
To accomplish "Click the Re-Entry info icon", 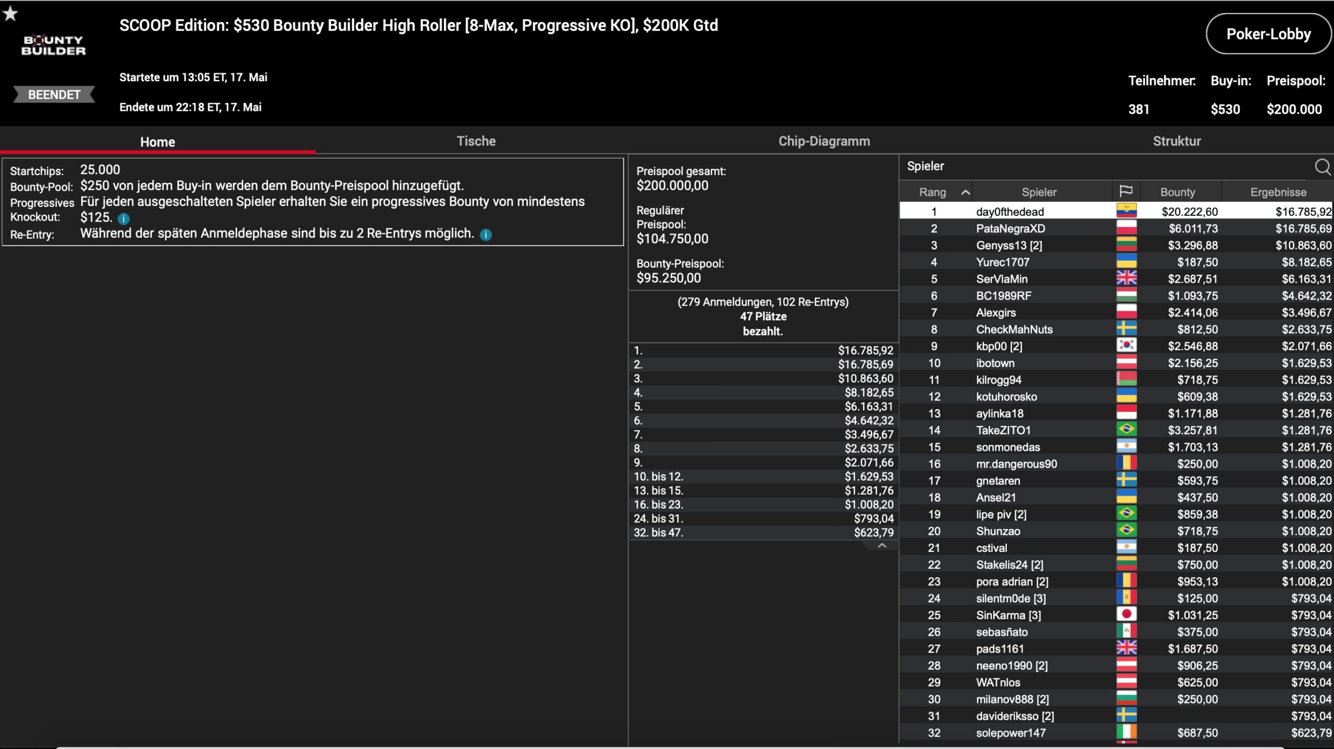I will tap(486, 235).
